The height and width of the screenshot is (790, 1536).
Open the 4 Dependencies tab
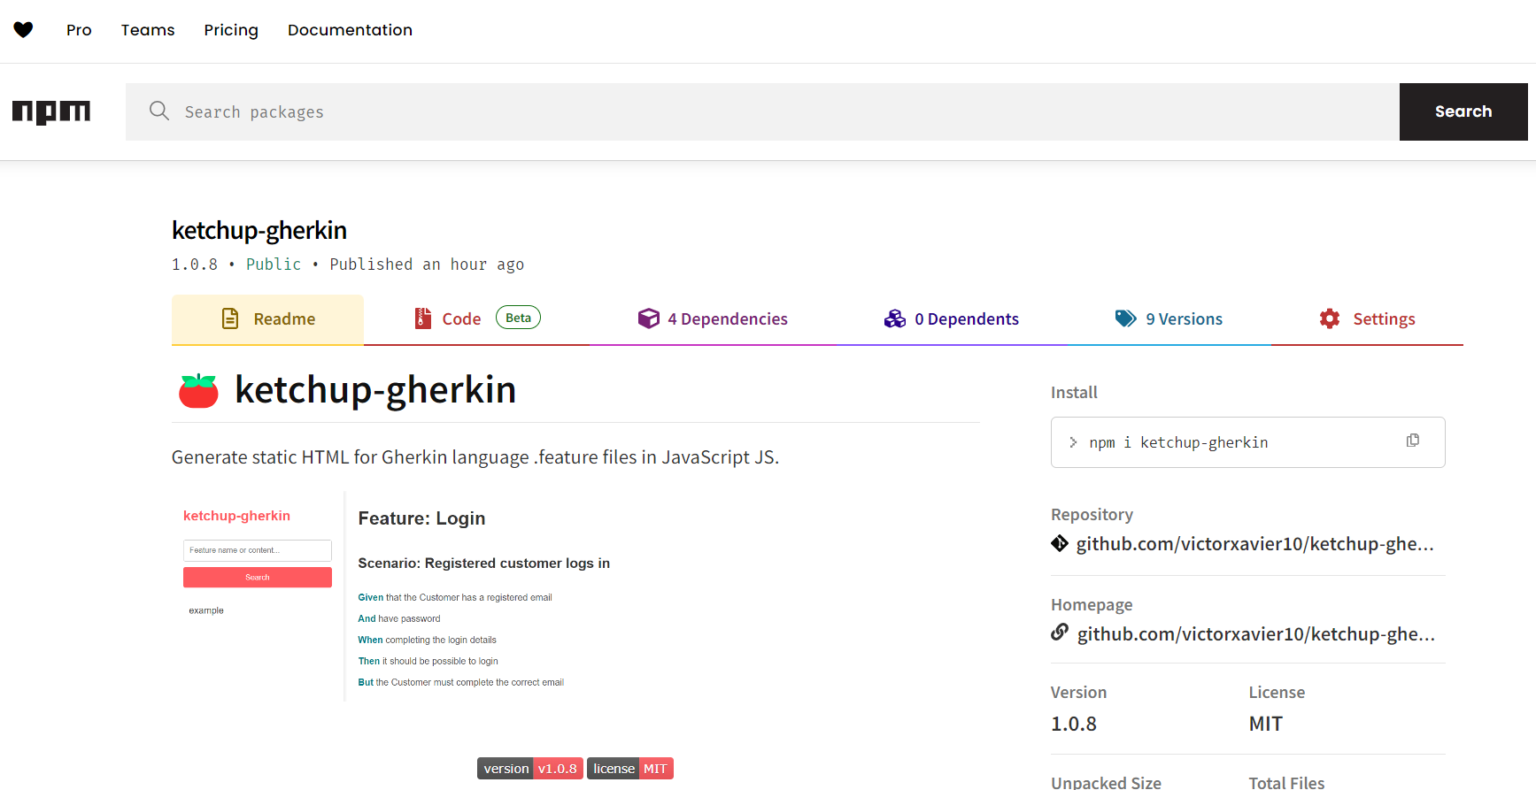pyautogui.click(x=713, y=319)
